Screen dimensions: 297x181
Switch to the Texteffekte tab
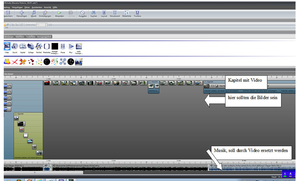[x=31, y=37]
